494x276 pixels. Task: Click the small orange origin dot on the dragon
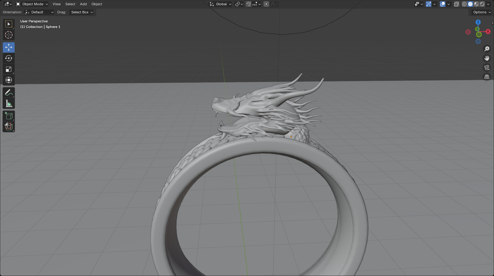point(291,136)
